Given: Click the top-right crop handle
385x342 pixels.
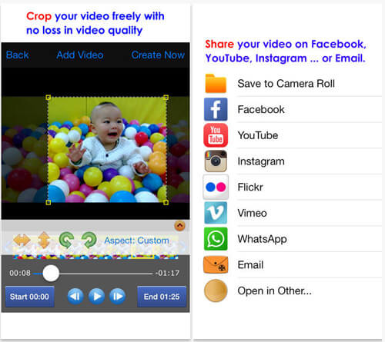Looking at the screenshot, I should point(166,98).
